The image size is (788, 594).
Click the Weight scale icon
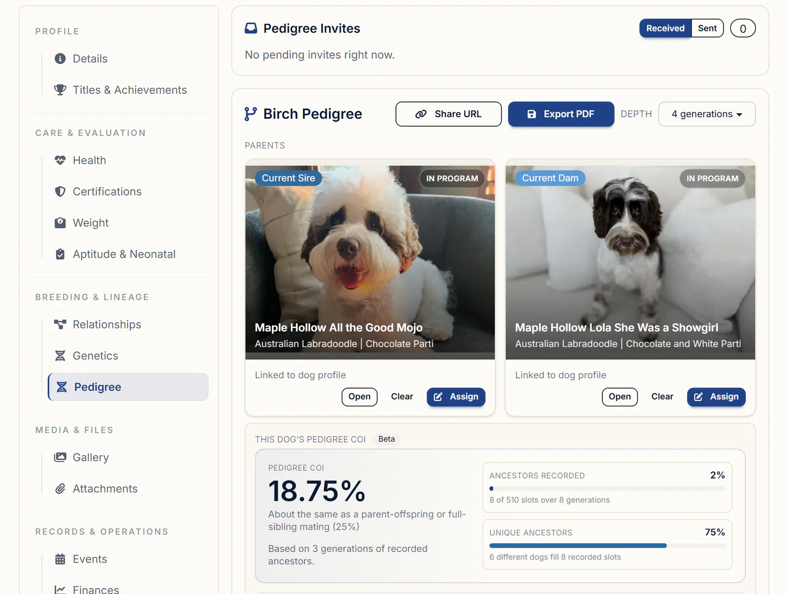pos(60,223)
